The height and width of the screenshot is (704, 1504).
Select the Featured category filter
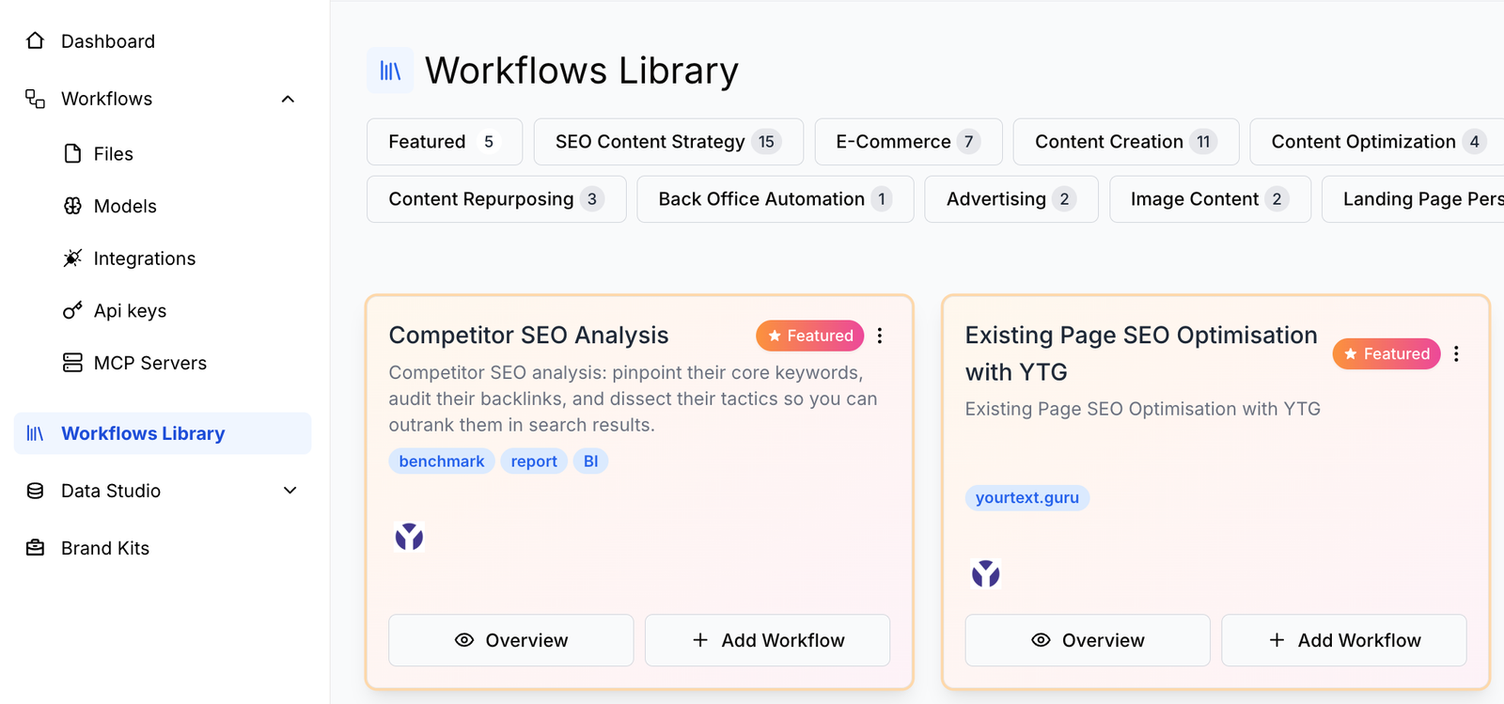445,142
